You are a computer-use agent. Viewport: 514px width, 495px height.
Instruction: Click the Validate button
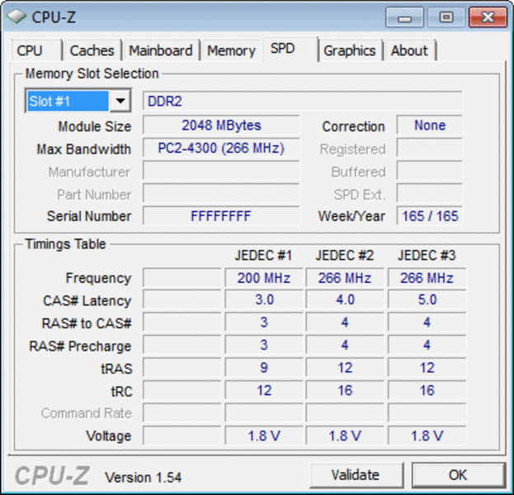[x=356, y=474]
